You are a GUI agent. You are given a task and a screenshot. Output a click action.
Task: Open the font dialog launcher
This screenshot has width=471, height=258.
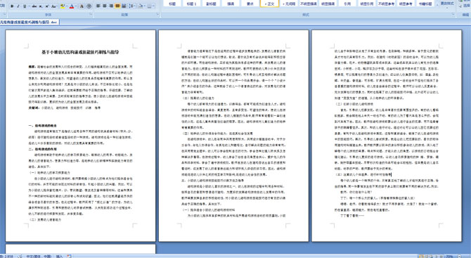coord(91,14)
